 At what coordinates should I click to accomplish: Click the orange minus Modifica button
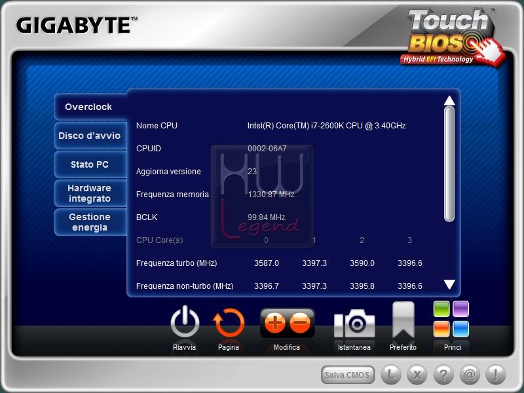click(x=300, y=323)
